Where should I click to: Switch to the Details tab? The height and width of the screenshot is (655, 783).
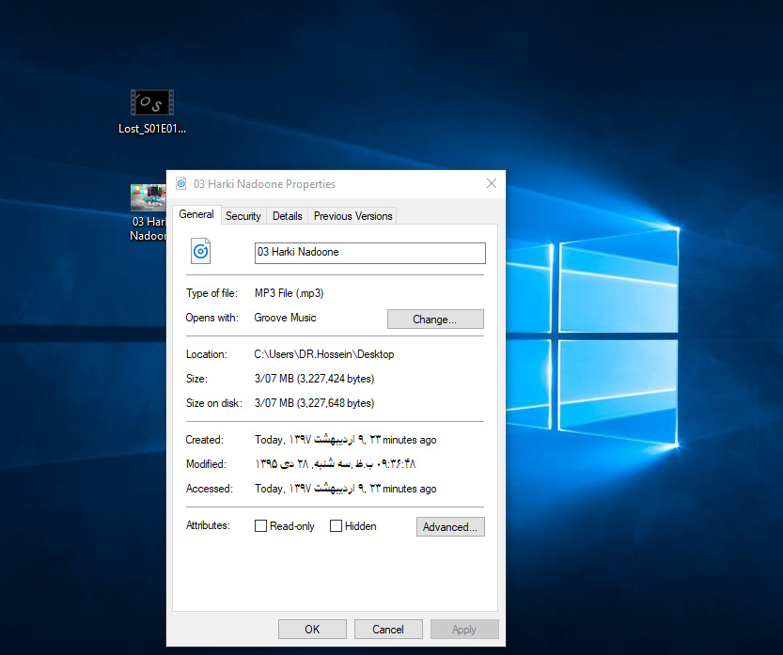click(287, 216)
